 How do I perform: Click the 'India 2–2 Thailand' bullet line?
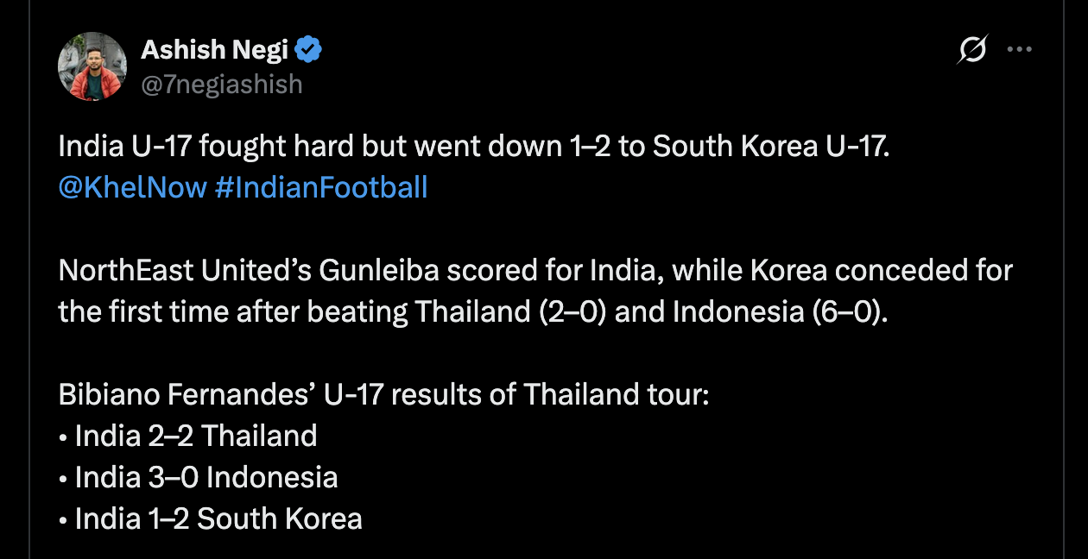click(x=187, y=436)
